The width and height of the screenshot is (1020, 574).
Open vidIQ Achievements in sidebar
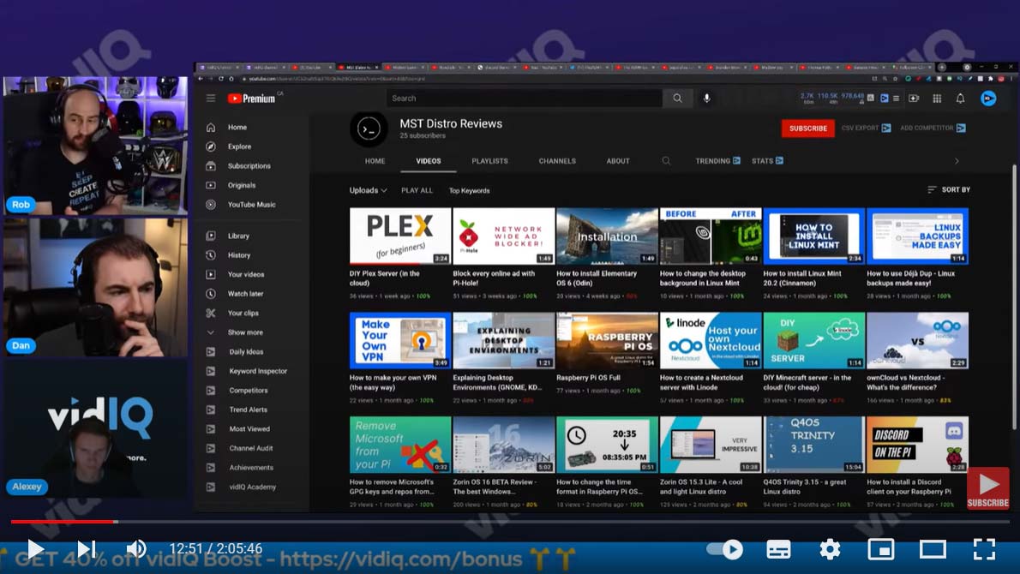250,468
